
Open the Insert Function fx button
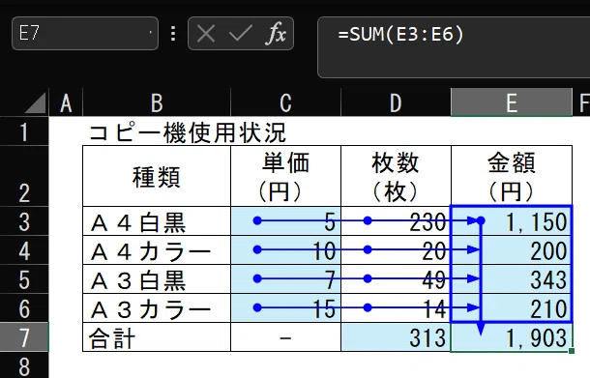pos(276,34)
